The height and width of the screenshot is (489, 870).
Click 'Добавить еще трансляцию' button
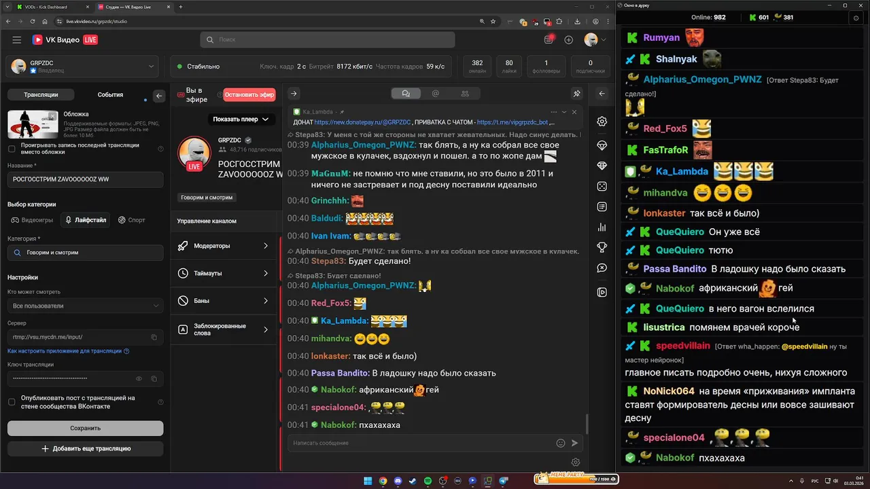85,449
